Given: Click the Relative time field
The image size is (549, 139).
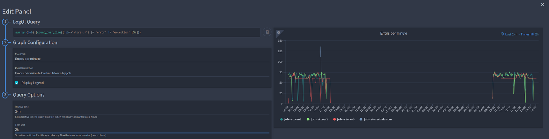Looking at the screenshot, I should pos(142,111).
